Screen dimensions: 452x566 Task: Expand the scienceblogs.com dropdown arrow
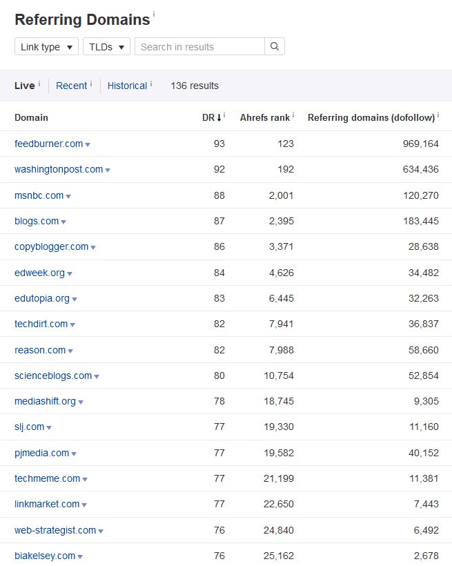click(97, 376)
